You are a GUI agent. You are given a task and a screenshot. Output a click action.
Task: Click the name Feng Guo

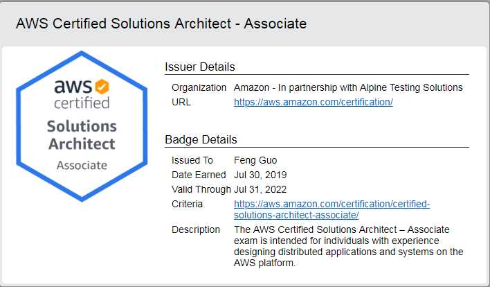click(x=255, y=160)
